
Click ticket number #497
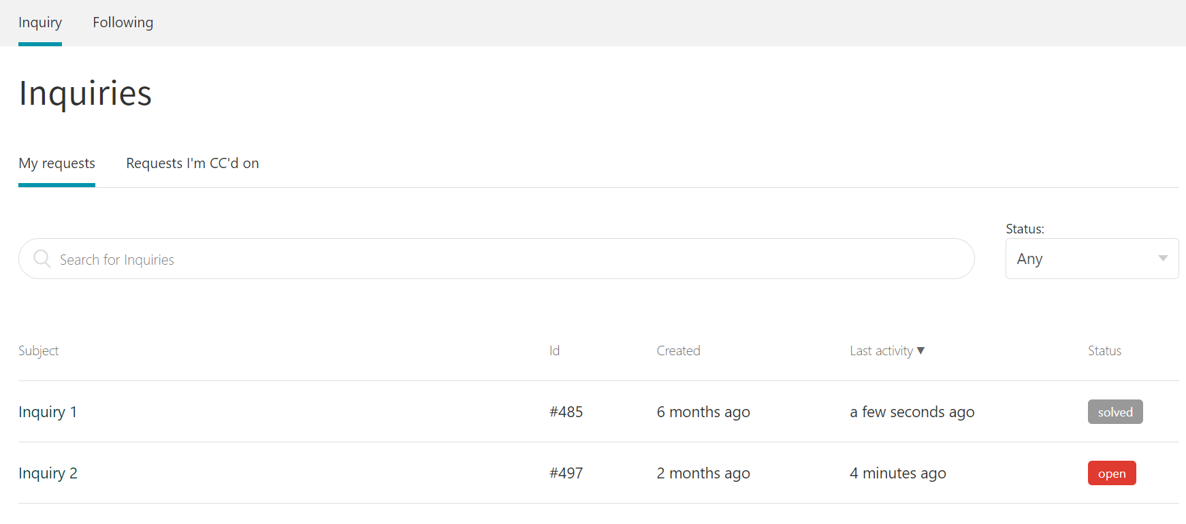coord(566,473)
